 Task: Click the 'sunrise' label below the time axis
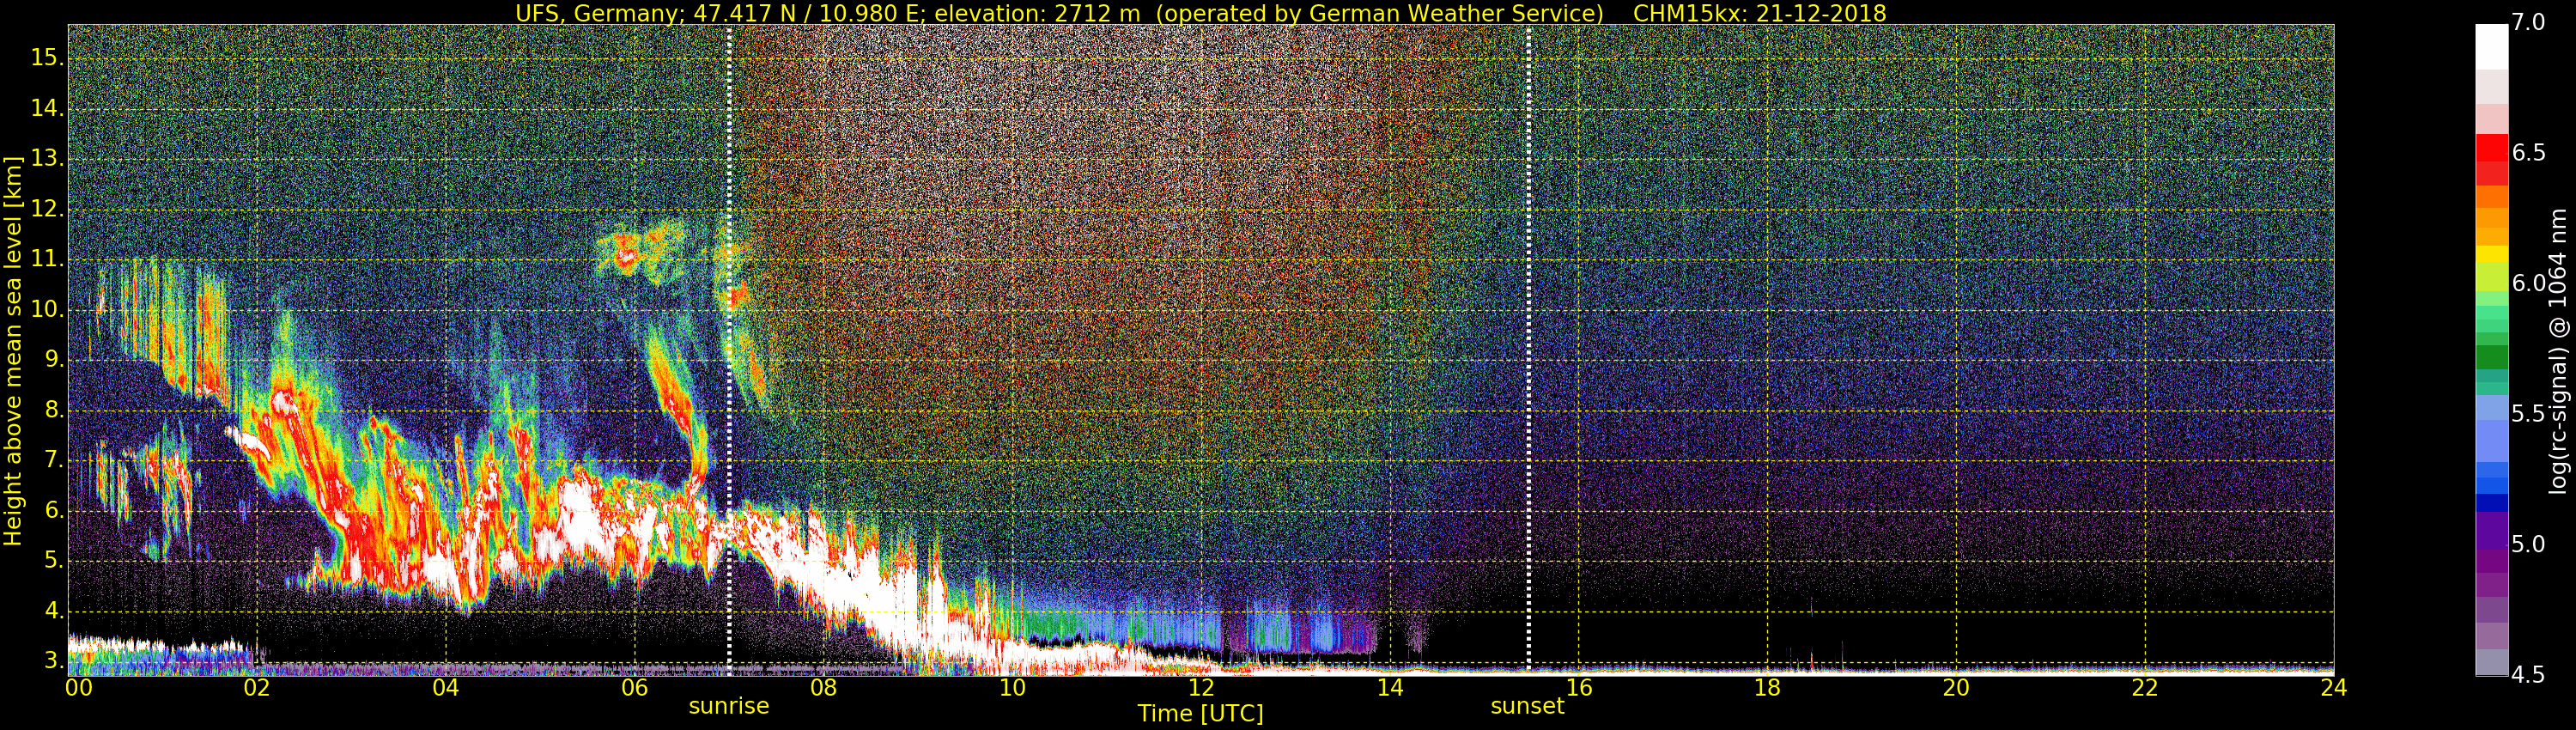pos(729,706)
